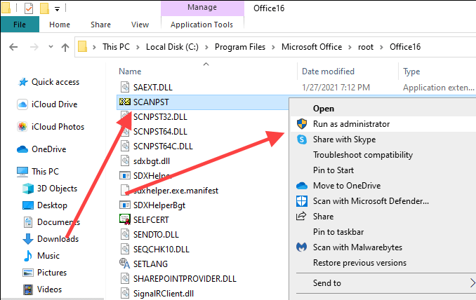Screen dimensions: 476x300
Task: Click the Malwarebytes icon in context menu
Action: 302,247
